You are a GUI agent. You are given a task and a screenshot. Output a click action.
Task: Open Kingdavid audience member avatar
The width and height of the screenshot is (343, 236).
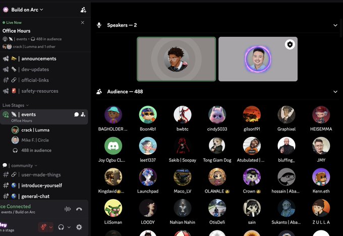(x=113, y=177)
